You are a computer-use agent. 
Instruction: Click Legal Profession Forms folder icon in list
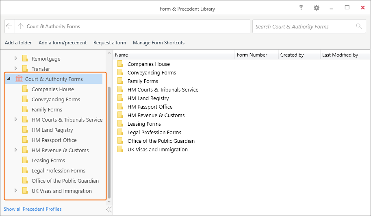(x=120, y=132)
